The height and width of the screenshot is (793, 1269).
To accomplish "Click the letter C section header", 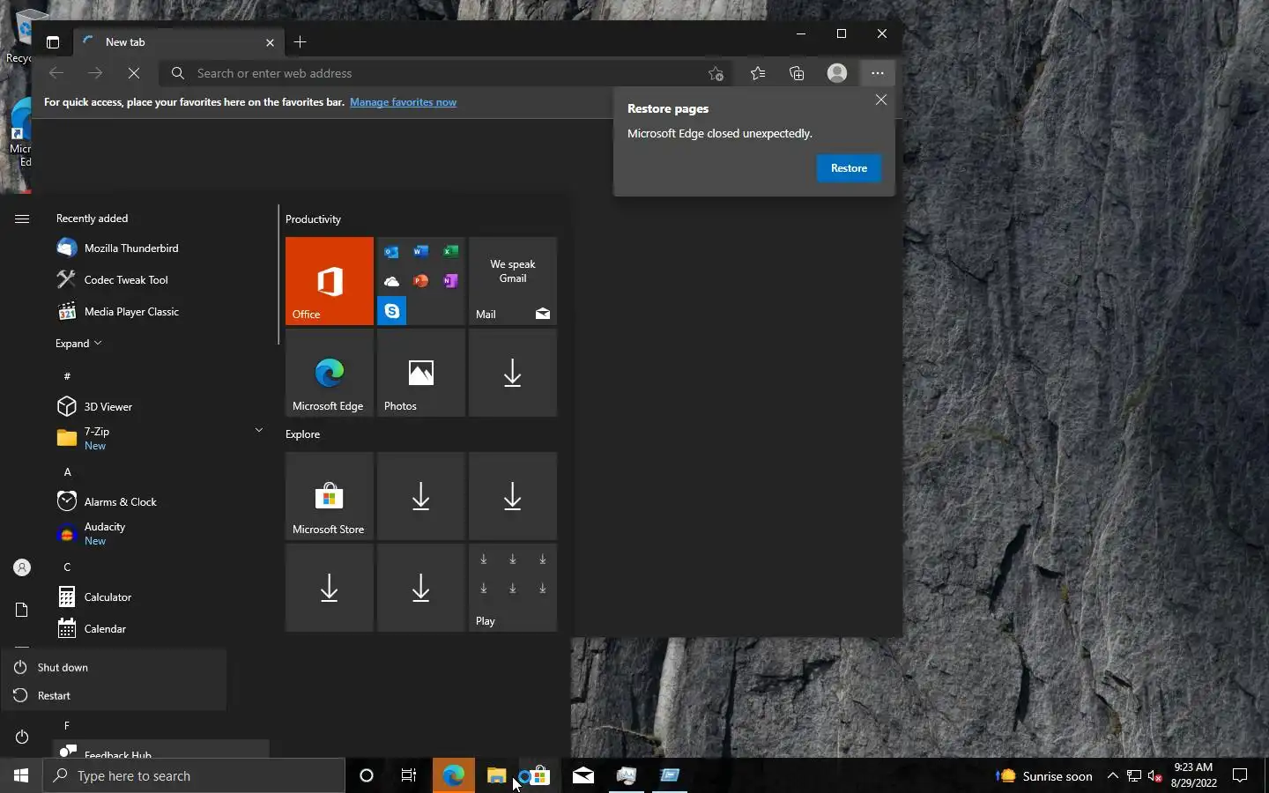I will 67,567.
